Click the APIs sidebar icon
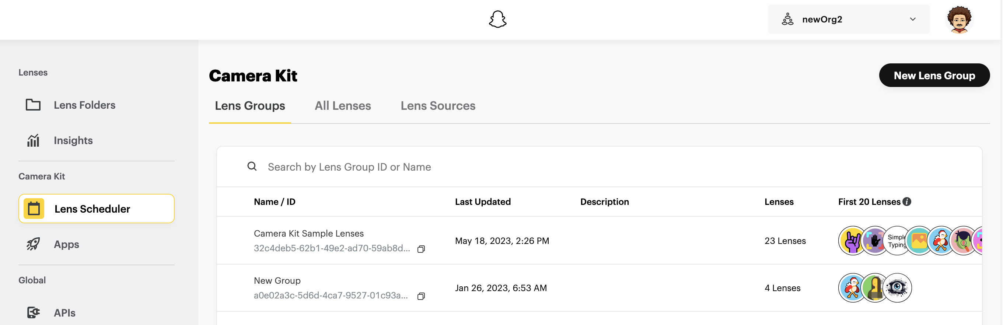The width and height of the screenshot is (1003, 325). 33,312
